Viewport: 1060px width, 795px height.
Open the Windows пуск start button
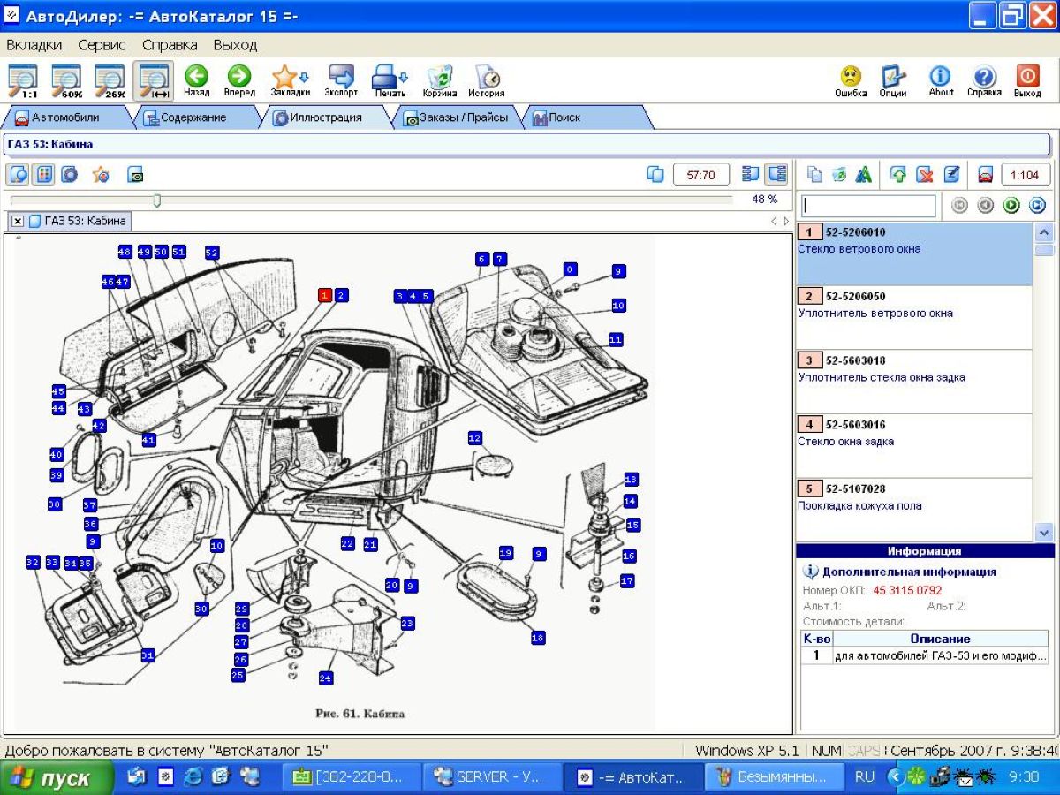[57, 778]
